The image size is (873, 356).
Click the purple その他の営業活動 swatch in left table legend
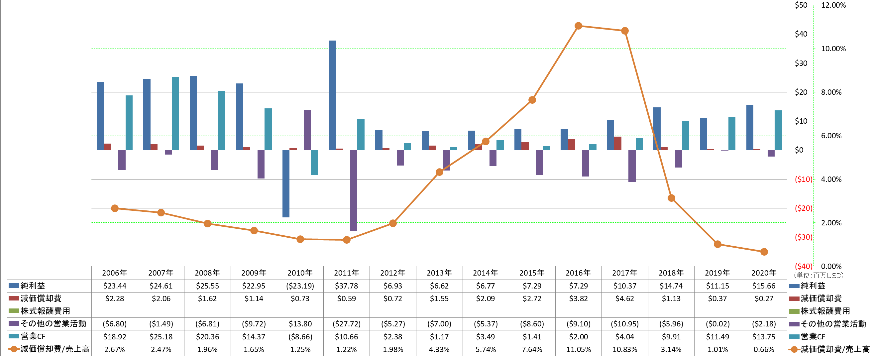point(14,323)
